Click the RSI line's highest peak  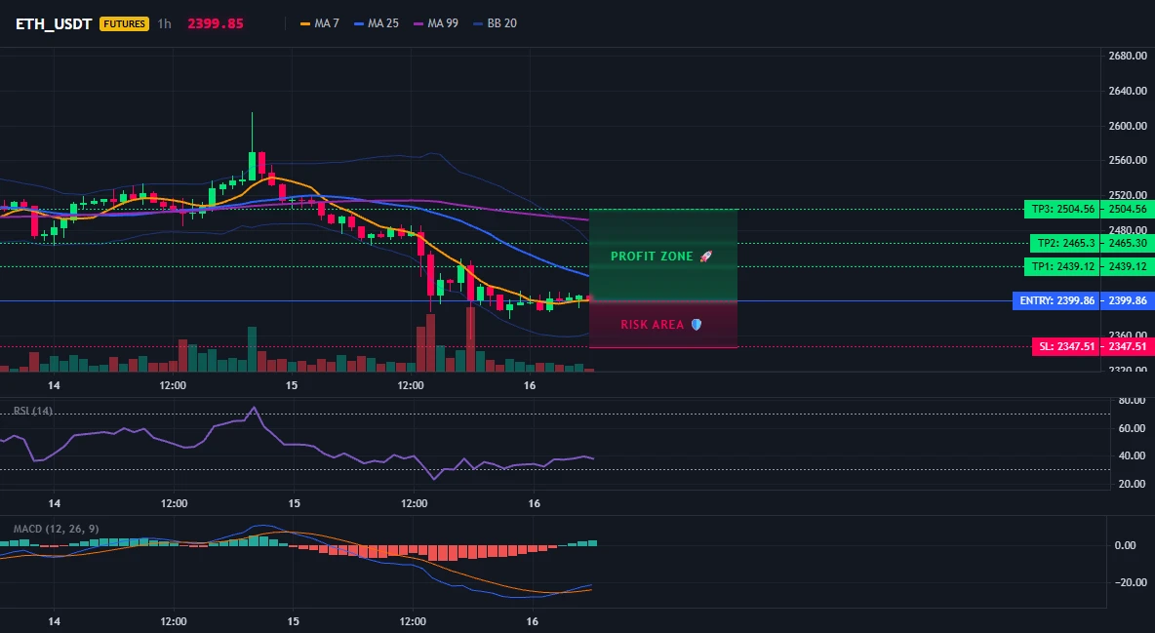click(255, 407)
